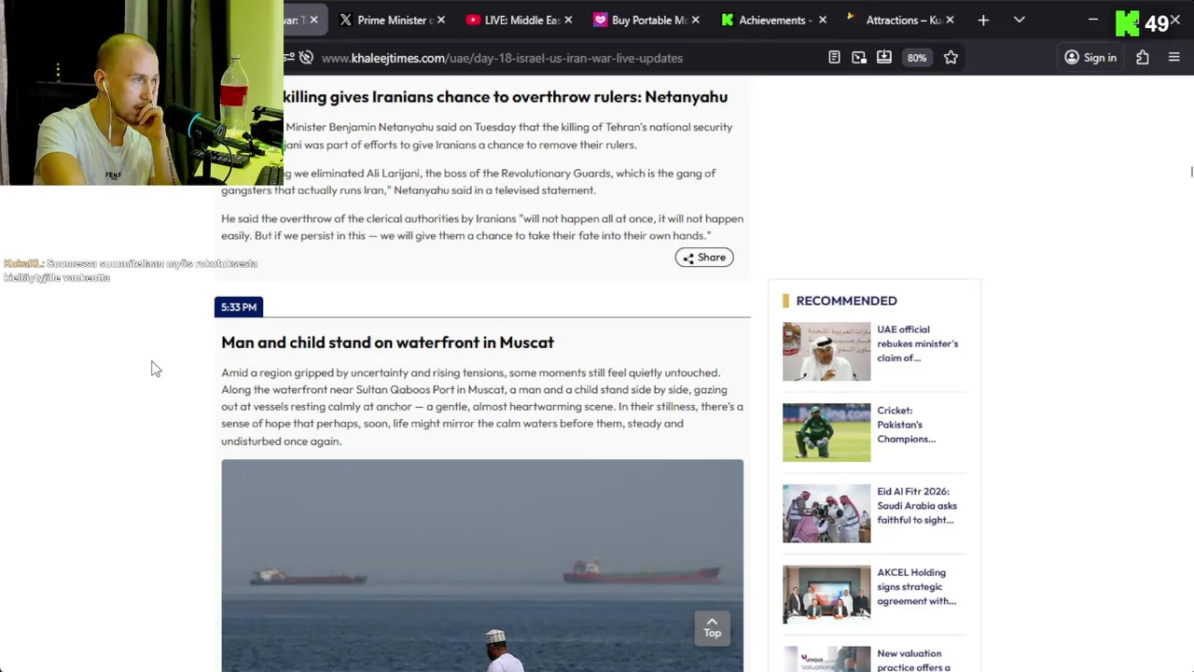Open the extensions puzzle icon

[1143, 58]
